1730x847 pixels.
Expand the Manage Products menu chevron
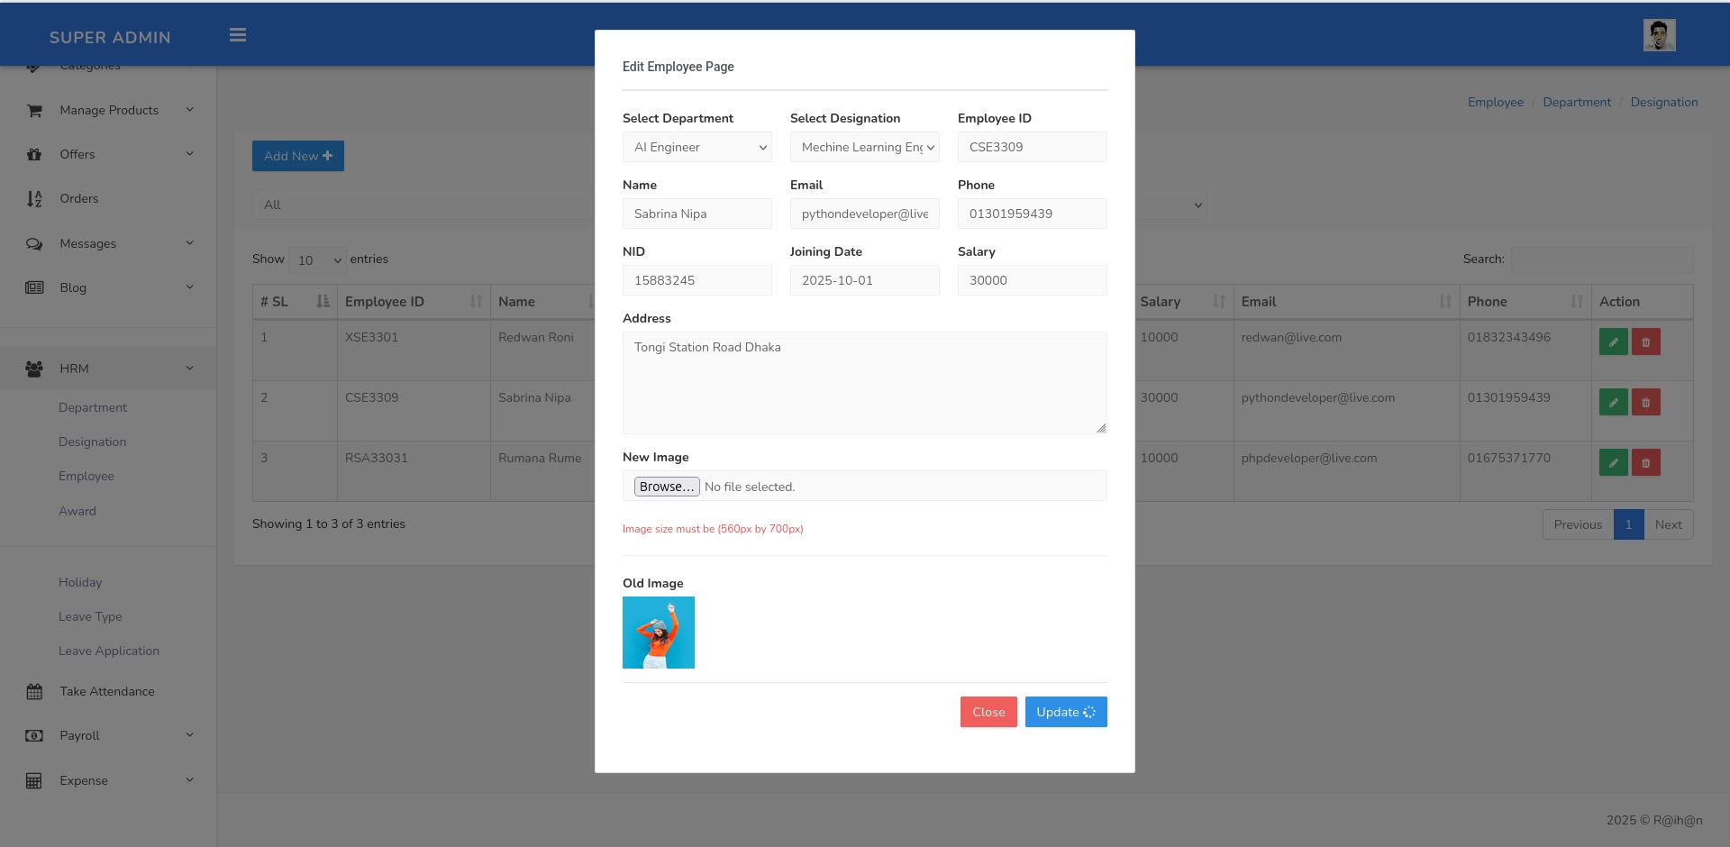pyautogui.click(x=190, y=109)
